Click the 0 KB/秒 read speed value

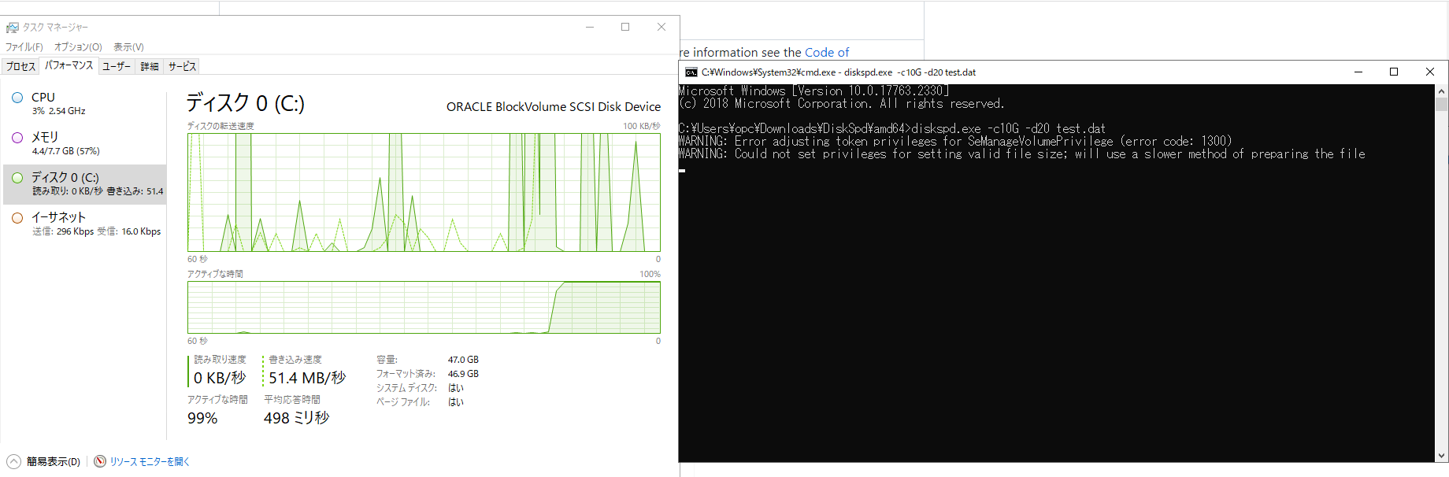point(220,378)
